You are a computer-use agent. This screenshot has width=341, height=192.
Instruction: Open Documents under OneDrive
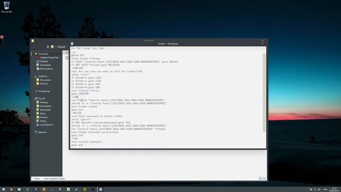click(x=45, y=80)
